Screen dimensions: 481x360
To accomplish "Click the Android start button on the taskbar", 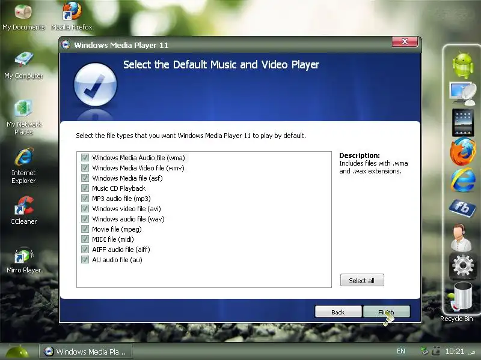I will (x=17, y=352).
